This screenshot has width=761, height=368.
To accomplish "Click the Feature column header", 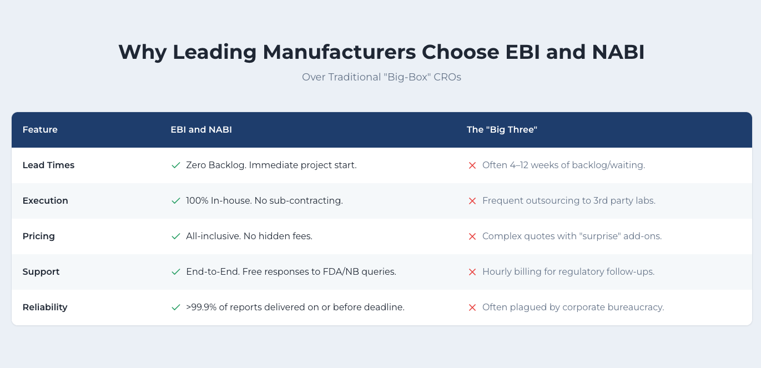I will pos(40,130).
